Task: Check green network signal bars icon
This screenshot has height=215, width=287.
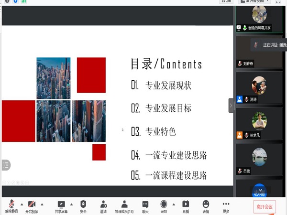Action: [x=23, y=1]
